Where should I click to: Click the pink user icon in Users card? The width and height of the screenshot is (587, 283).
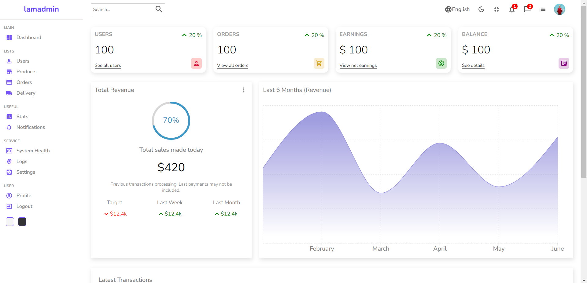196,63
